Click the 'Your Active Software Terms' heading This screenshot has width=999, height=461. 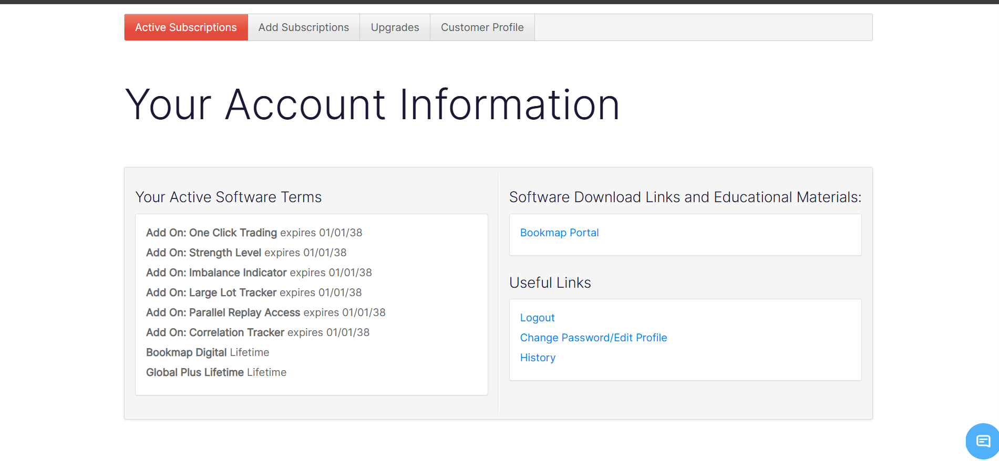pos(229,197)
